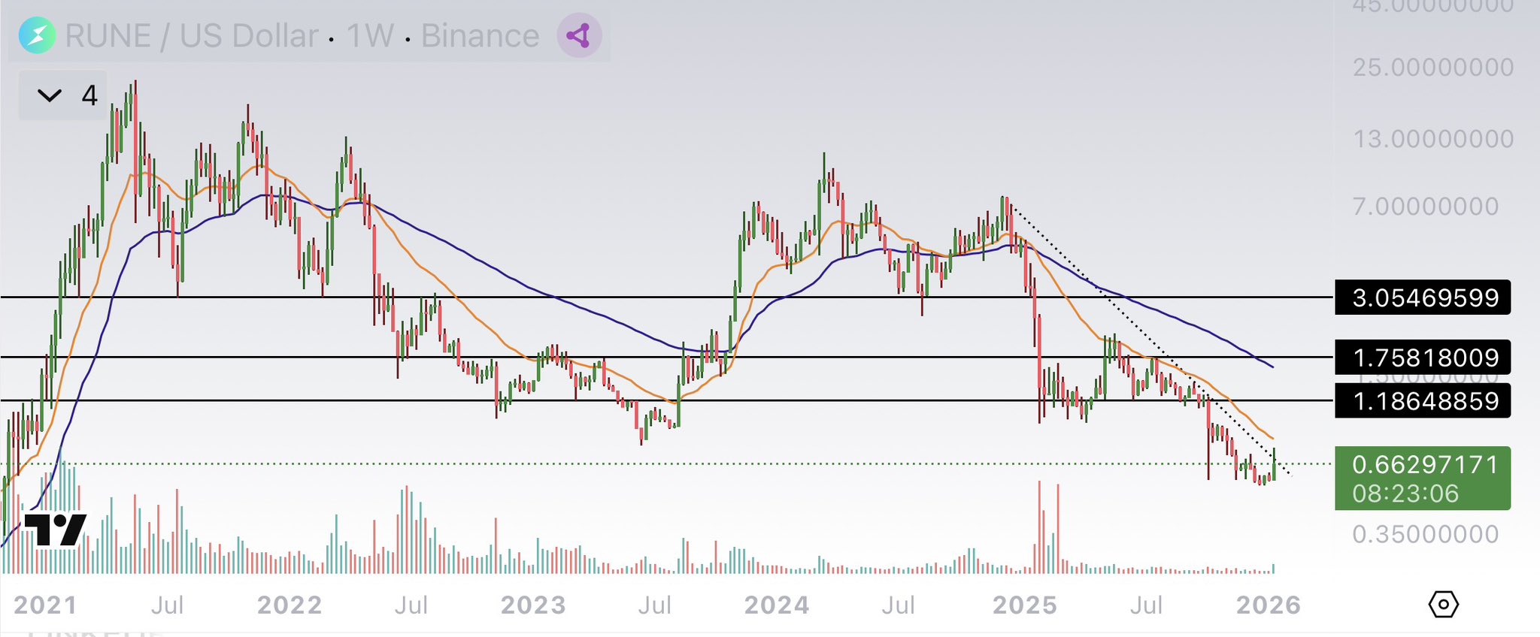Expand the indicator legend chevron showing 4
The height and width of the screenshot is (637, 1540).
click(x=50, y=95)
